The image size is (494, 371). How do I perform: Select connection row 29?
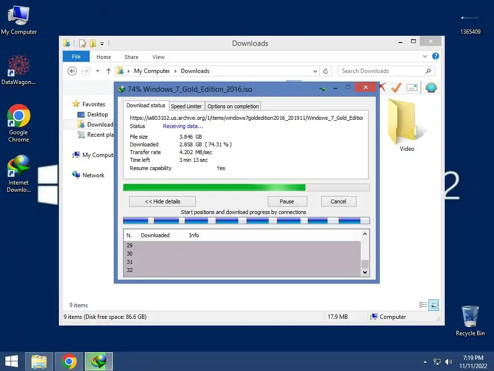(x=242, y=245)
